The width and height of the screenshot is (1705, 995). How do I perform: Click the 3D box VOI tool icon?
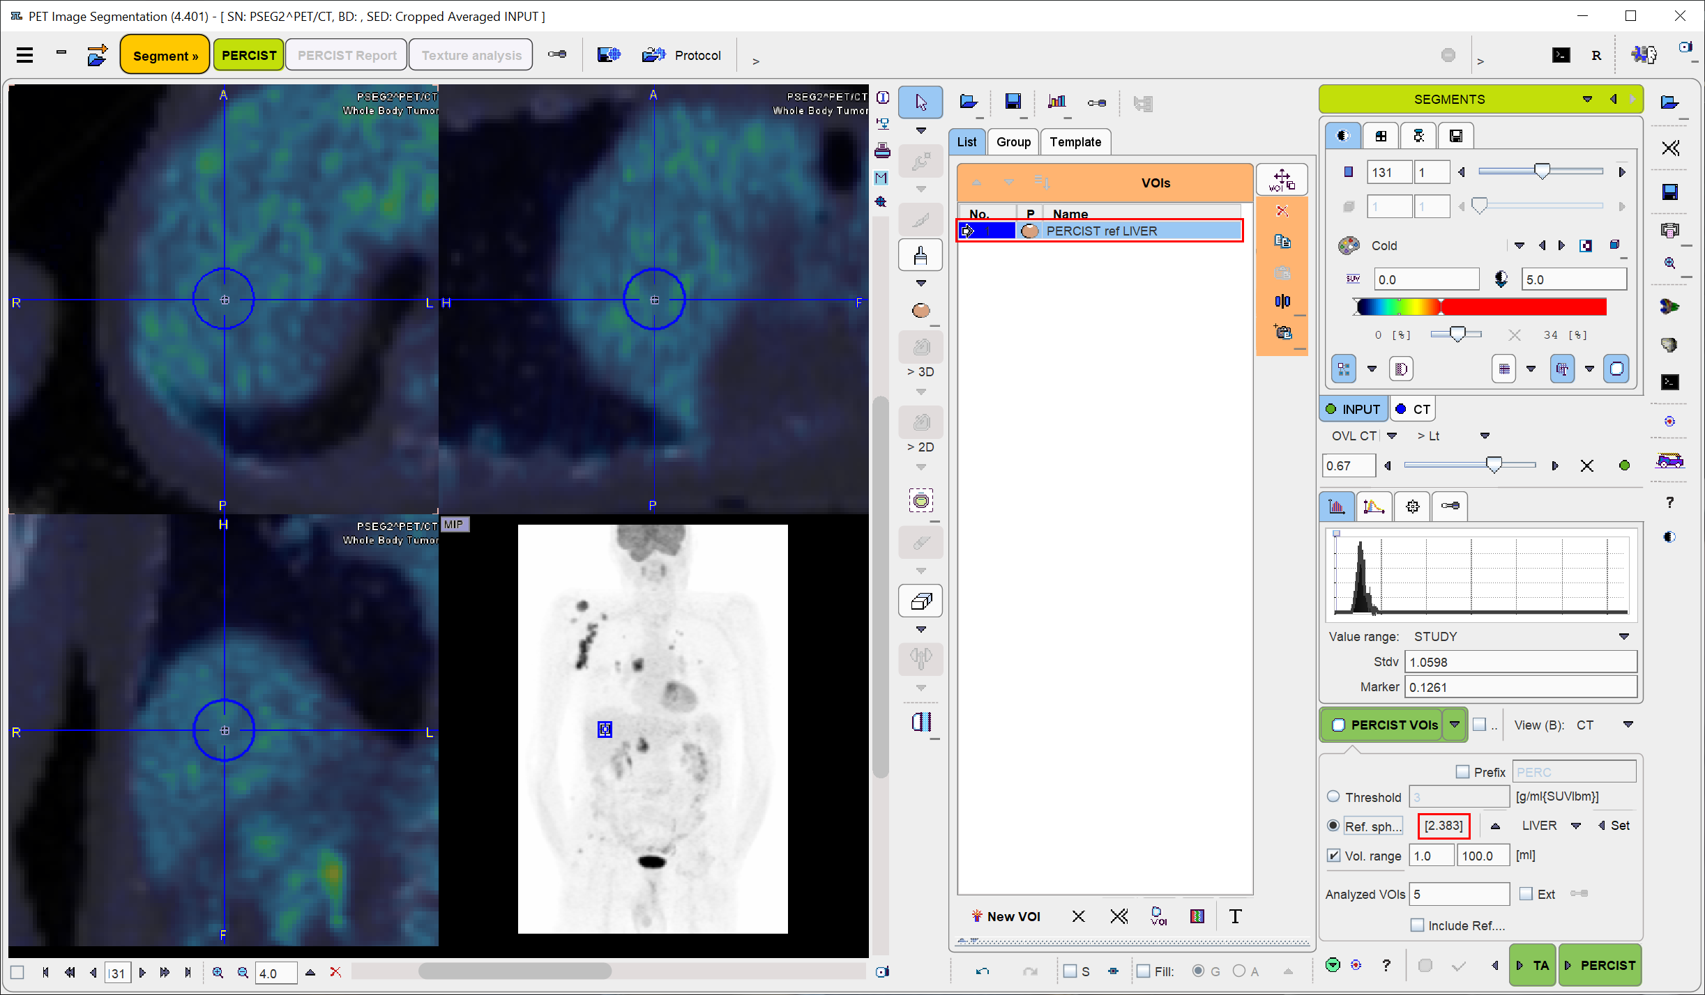click(920, 601)
